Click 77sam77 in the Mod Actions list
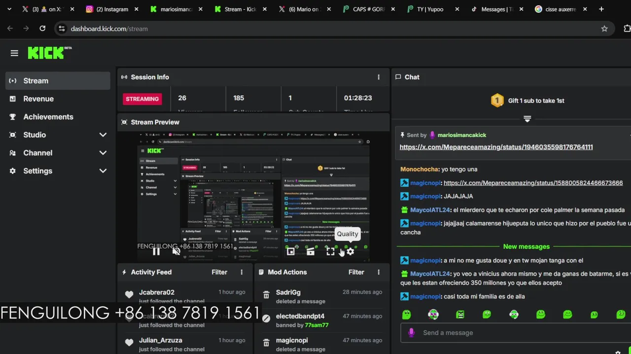This screenshot has height=354, width=631. point(316,325)
